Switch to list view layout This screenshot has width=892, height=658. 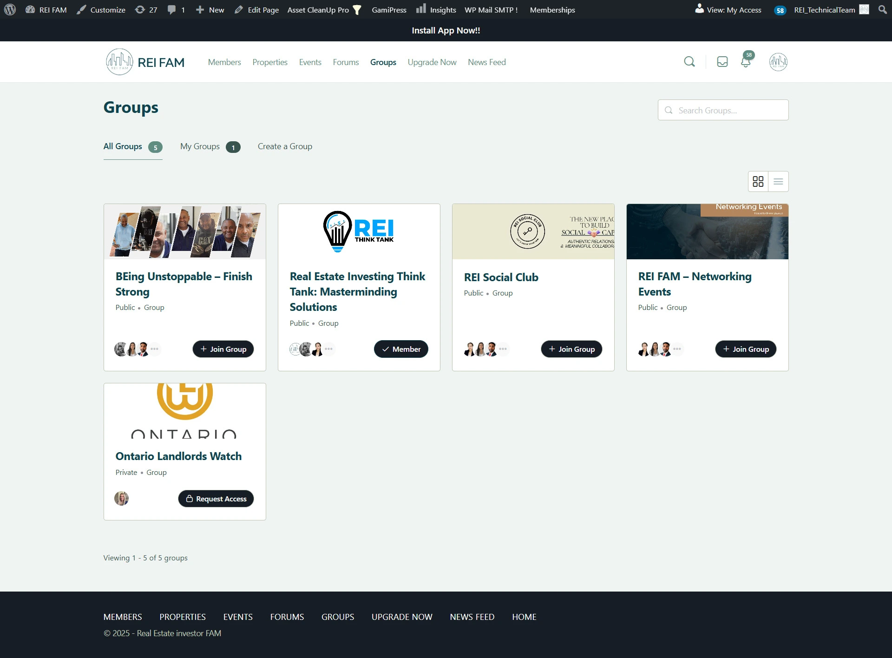778,181
